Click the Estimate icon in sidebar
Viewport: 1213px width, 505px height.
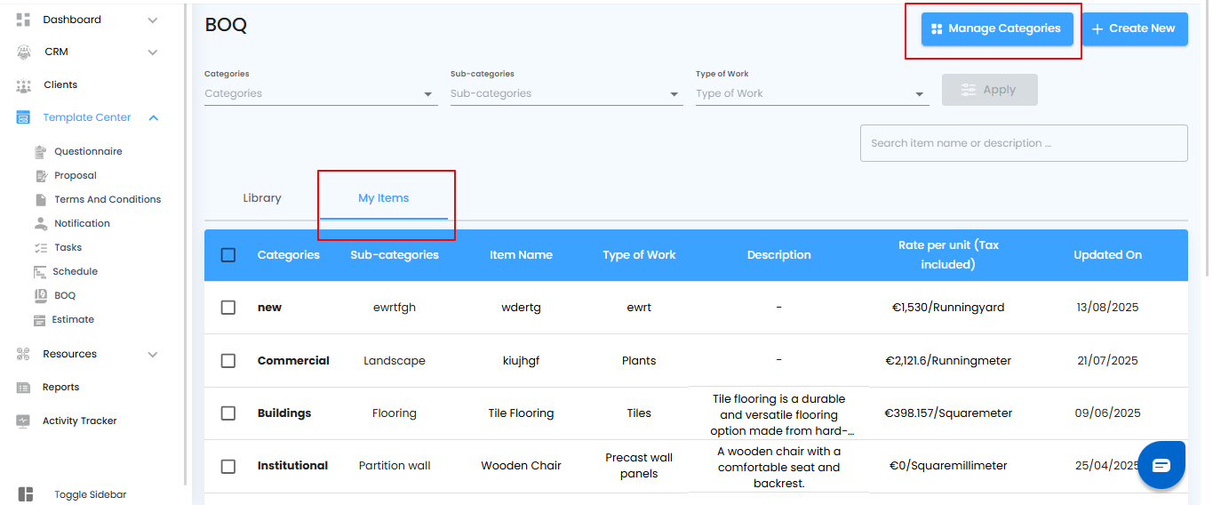coord(40,320)
